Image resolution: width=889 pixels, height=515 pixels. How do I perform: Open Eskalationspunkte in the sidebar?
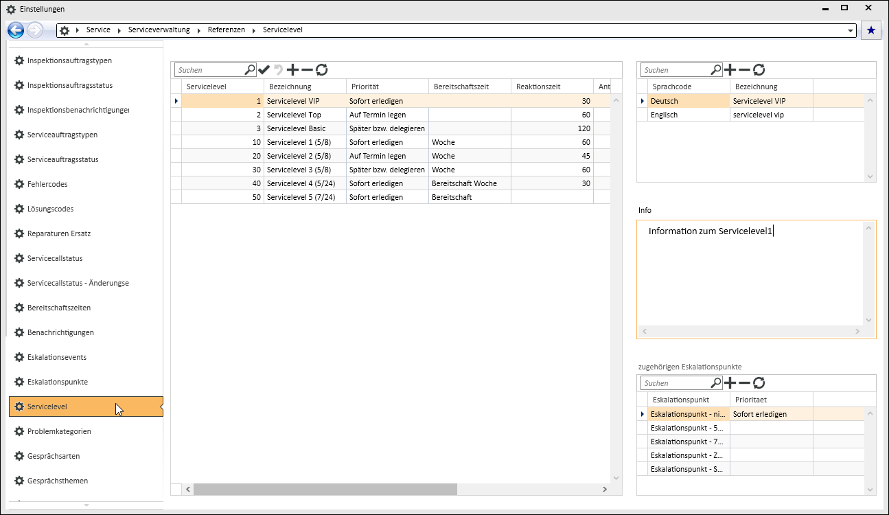click(58, 382)
